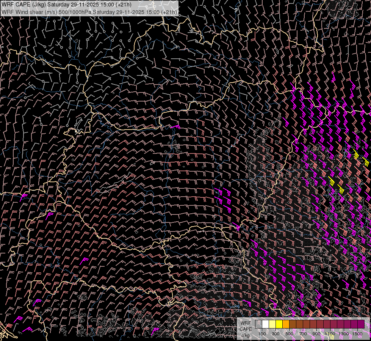Click the pale yellow CAPE legend swatch
The image size is (371, 341).
pyautogui.click(x=272, y=324)
